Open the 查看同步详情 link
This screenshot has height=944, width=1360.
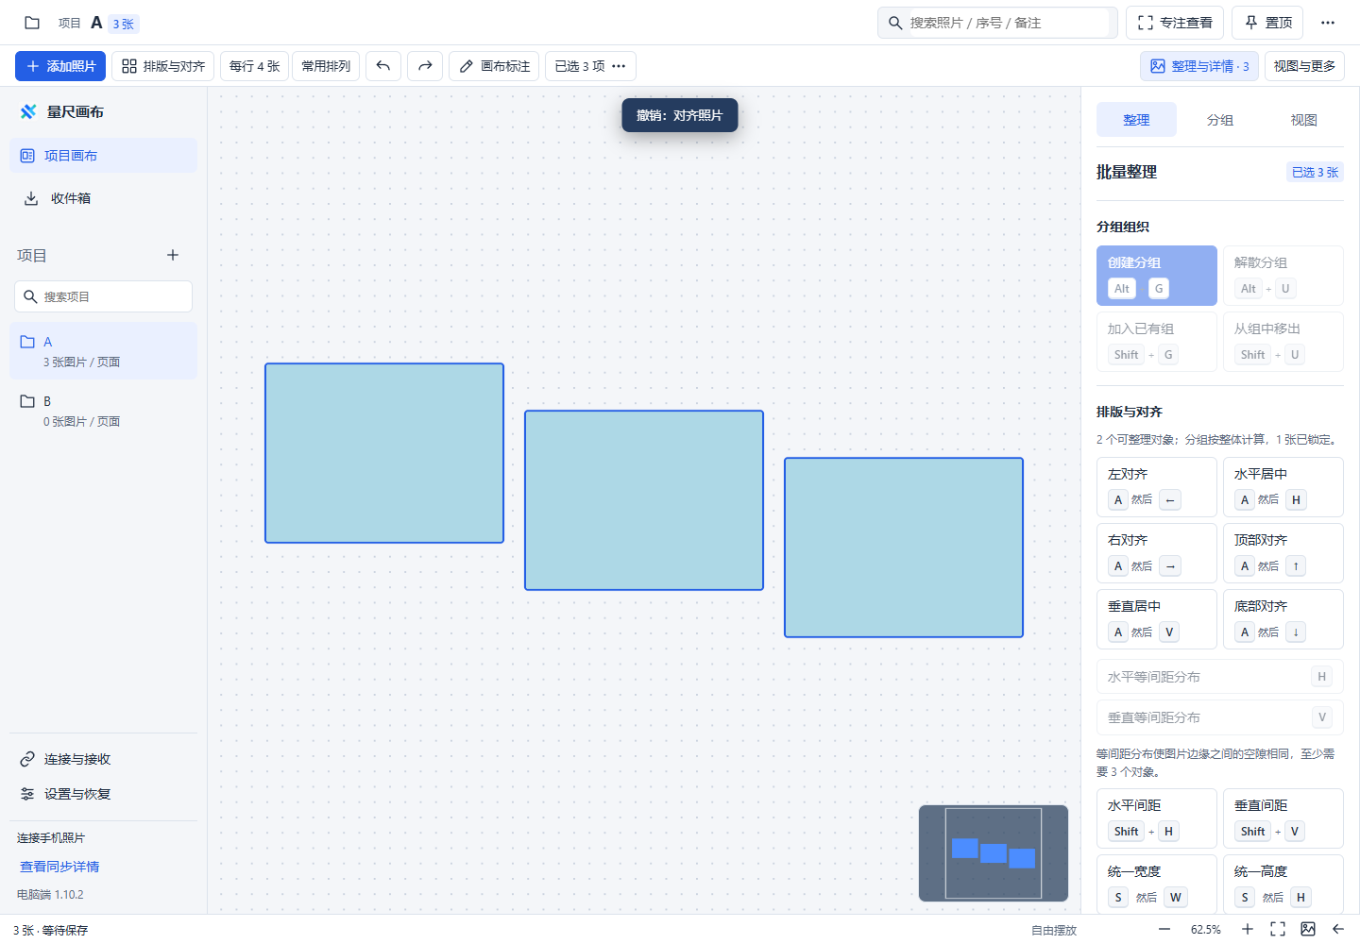59,867
